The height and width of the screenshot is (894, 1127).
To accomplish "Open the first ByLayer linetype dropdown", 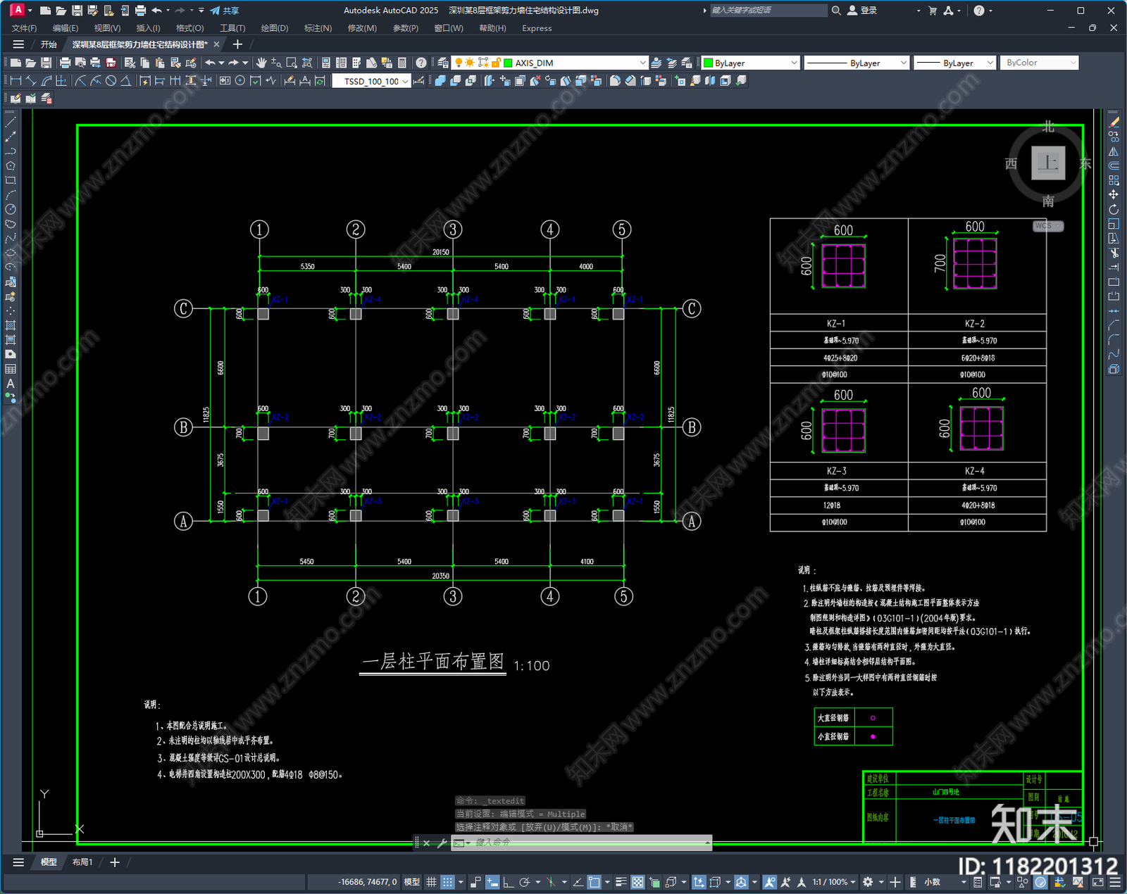I will coord(857,63).
